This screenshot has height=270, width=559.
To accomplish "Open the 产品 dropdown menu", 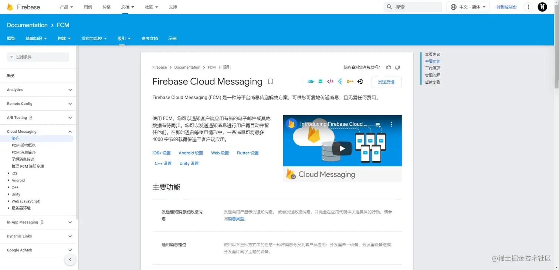I will tap(67, 7).
